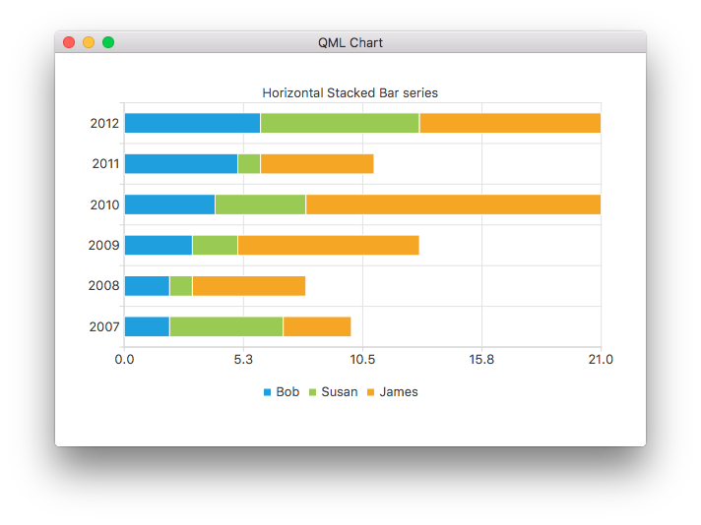This screenshot has width=701, height=525.
Task: Click the 2007 axis label
Action: tap(104, 326)
